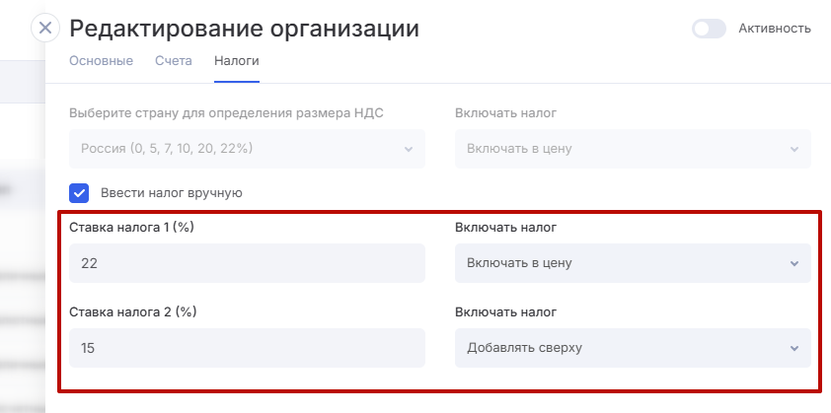
Task: Expand the Добавлять сверху dropdown
Action: (622, 348)
